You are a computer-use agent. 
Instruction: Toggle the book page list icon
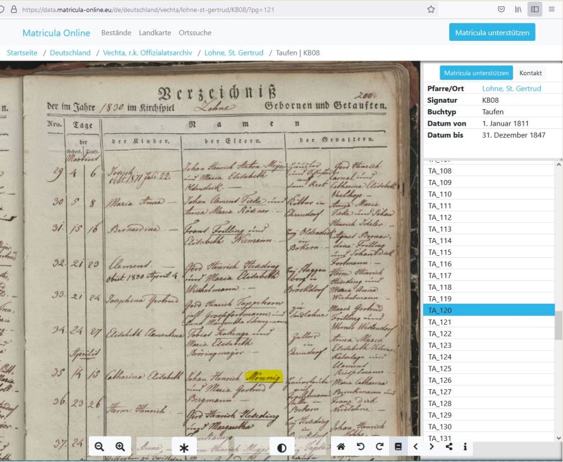(398, 447)
